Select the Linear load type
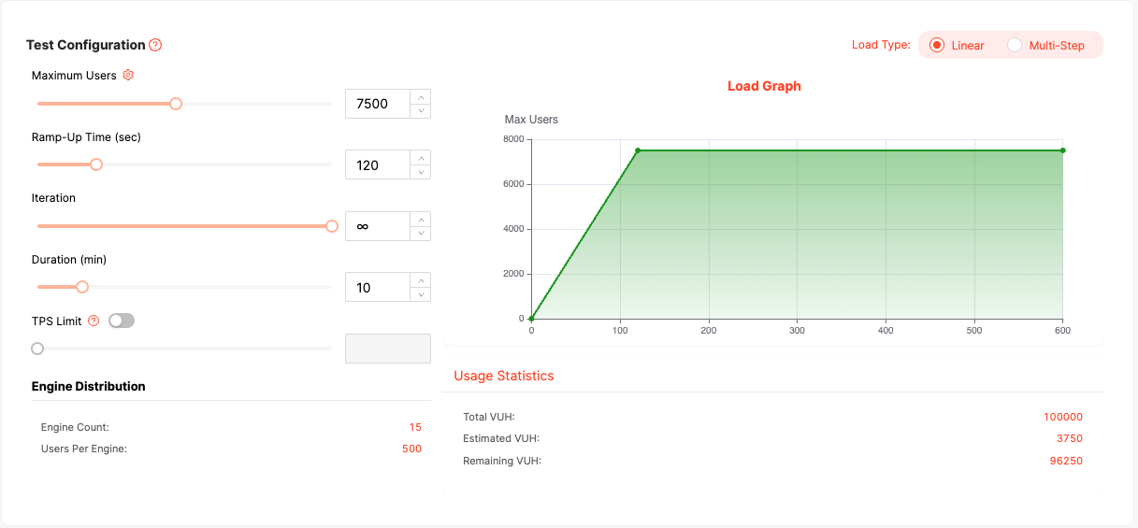Screen dimensions: 1138x528 pos(937,45)
